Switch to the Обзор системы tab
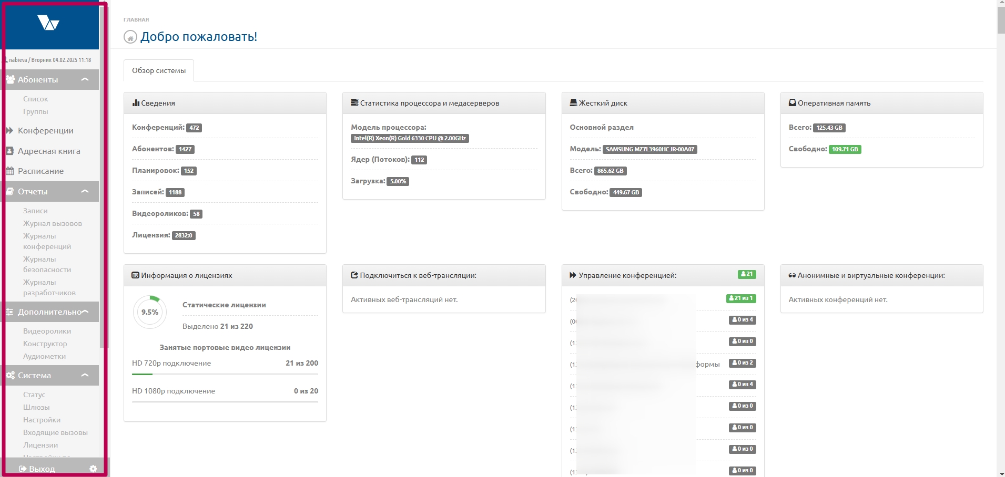 click(x=159, y=71)
